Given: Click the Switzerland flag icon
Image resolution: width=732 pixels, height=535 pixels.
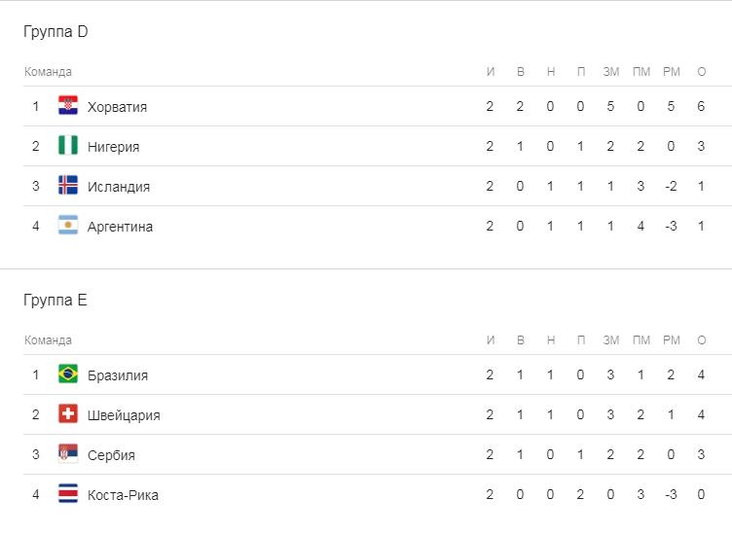Looking at the screenshot, I should 68,414.
